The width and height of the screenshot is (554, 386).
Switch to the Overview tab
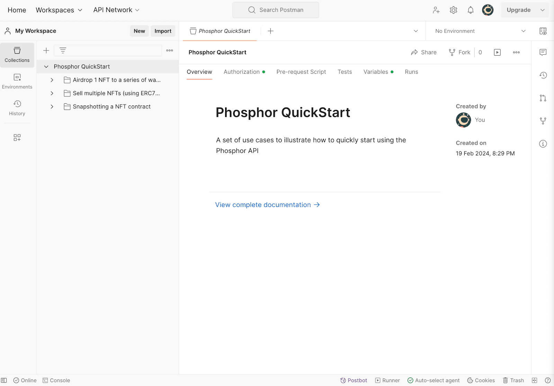pos(199,72)
